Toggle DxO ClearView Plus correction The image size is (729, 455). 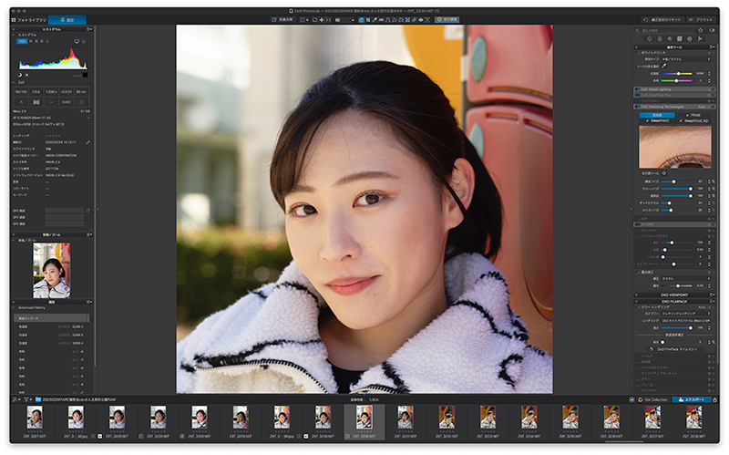(x=637, y=95)
